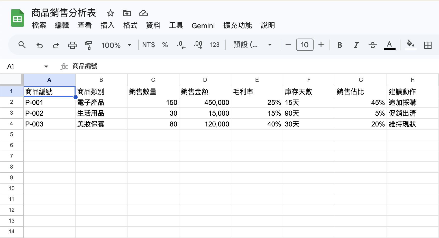
Task: Click the cloud save status icon
Action: [143, 13]
